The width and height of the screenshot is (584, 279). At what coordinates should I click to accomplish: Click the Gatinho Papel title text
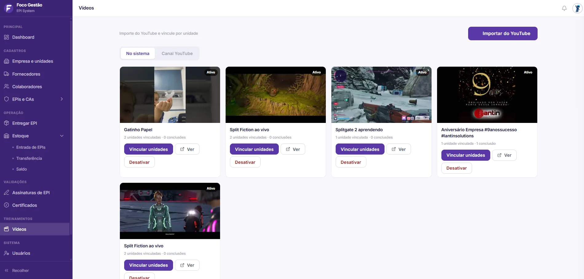coord(138,130)
